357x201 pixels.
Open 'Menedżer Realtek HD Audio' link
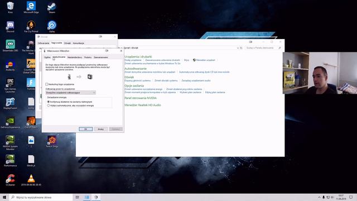point(143,105)
